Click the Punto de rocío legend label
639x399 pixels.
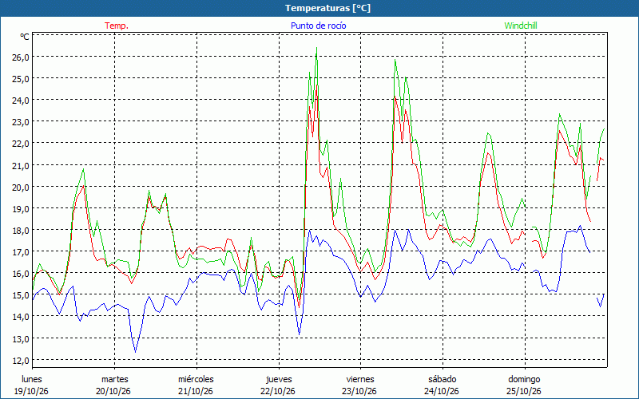(x=318, y=26)
